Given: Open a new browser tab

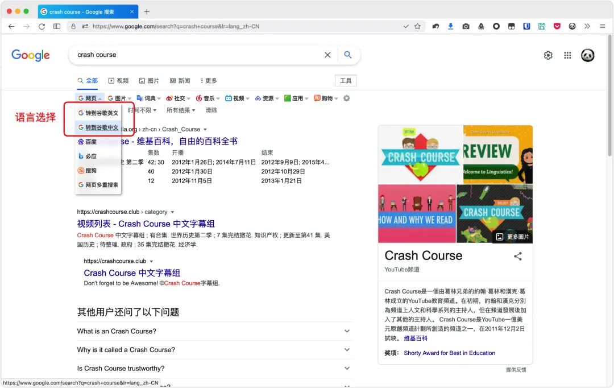Looking at the screenshot, I should [147, 12].
